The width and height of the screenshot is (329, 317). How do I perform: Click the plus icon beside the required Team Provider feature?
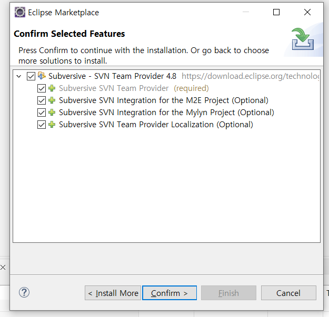52,88
